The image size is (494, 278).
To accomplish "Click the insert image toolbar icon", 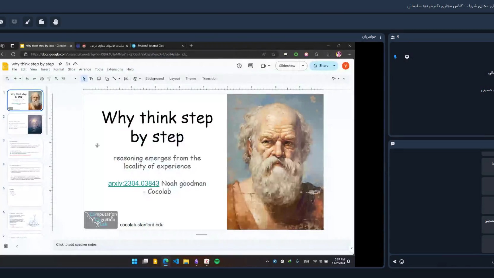I will (x=99, y=79).
